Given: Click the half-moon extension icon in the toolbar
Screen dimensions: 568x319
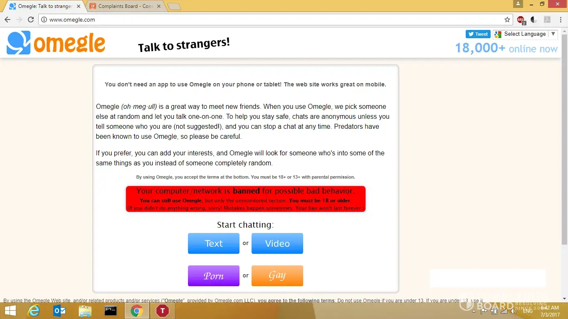Looking at the screenshot, I should (534, 20).
